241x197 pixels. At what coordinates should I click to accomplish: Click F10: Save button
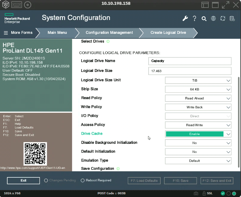click(180, 181)
